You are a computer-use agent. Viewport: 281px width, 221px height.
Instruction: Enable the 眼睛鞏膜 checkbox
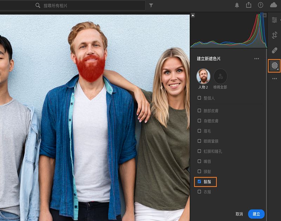(x=199, y=141)
